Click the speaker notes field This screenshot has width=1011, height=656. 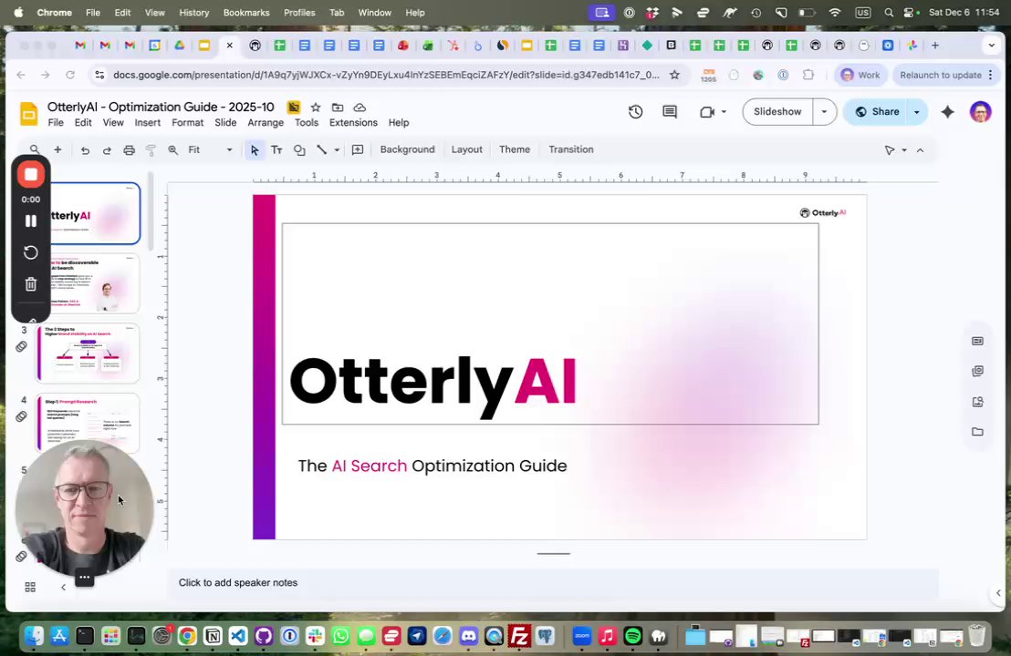553,582
